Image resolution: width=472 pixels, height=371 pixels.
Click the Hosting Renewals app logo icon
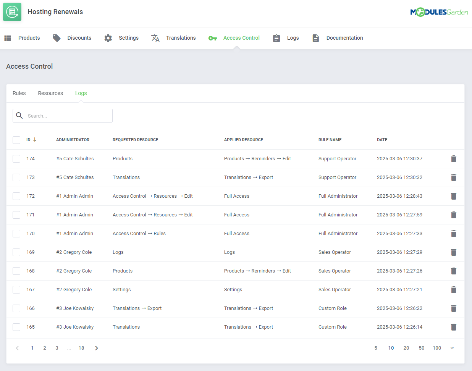[x=12, y=12]
